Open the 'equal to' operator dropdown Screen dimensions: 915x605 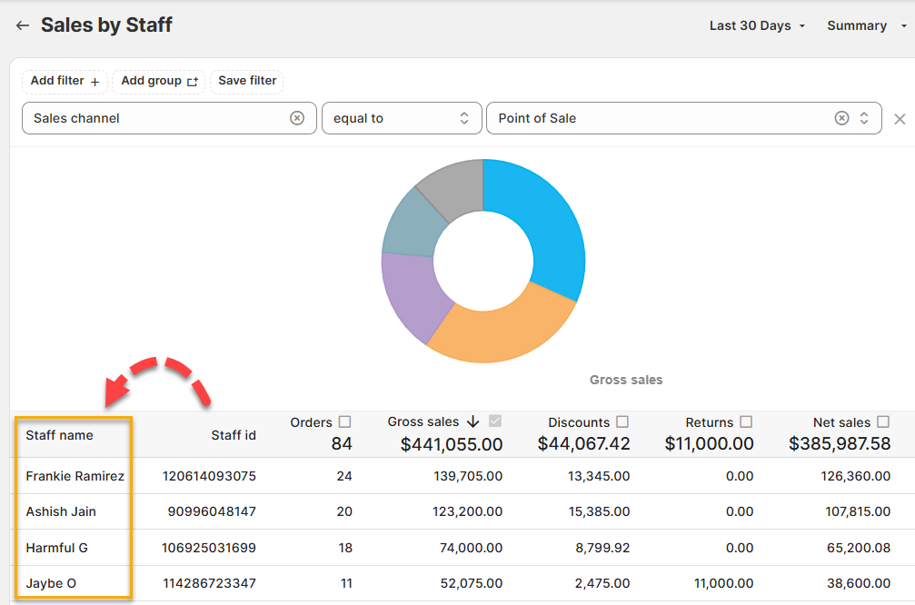(x=401, y=118)
